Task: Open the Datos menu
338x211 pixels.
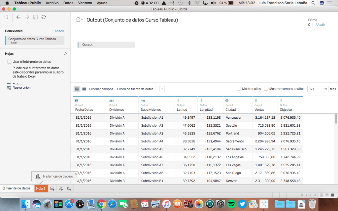Action: click(68, 3)
